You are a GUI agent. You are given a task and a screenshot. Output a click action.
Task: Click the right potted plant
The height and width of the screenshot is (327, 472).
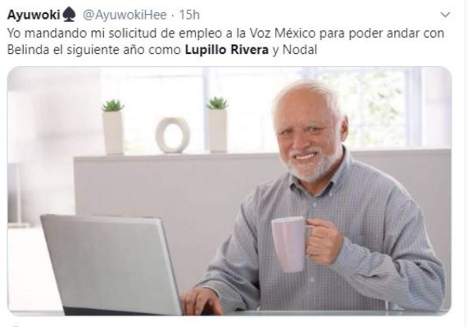[x=217, y=124]
